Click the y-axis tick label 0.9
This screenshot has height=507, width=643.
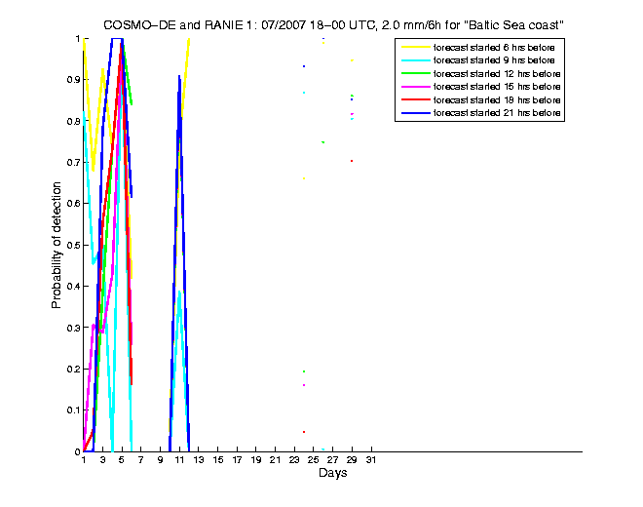tap(71, 80)
